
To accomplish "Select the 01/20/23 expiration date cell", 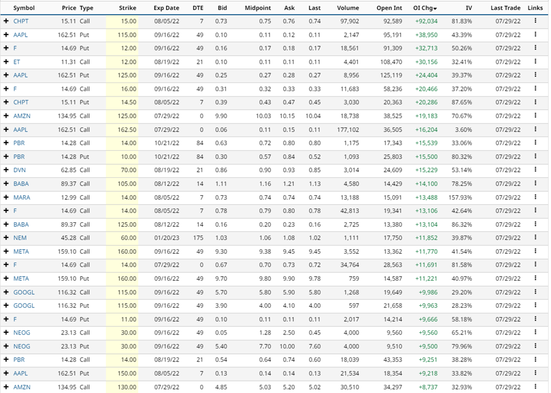I will (166, 237).
